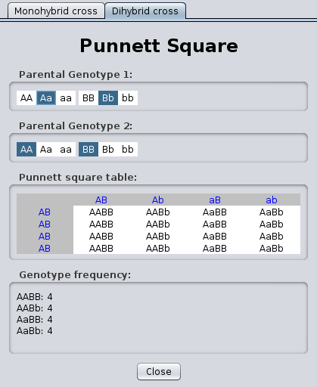317x387 pixels.
Task: Select the Dihybrid cross tab
Action: pyautogui.click(x=145, y=11)
